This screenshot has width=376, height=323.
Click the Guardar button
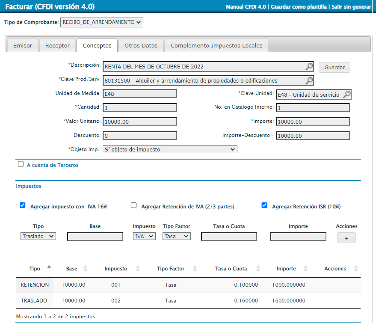tap(335, 68)
